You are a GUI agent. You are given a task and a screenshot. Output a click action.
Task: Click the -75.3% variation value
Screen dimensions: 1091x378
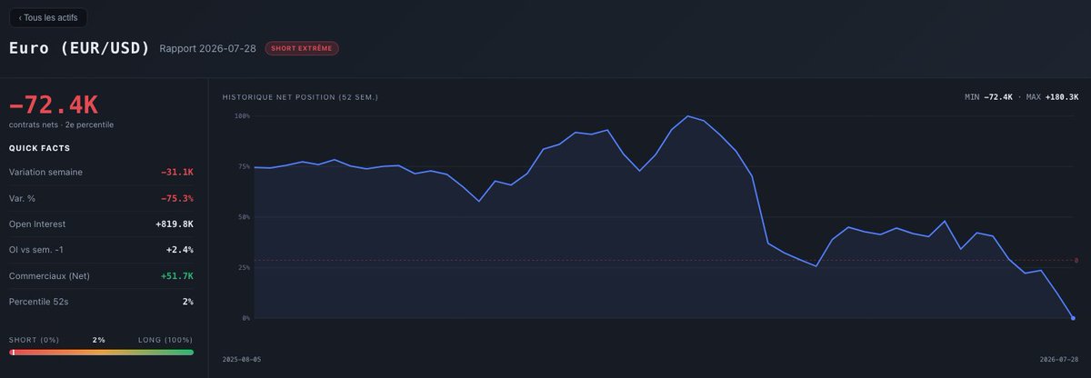[x=176, y=198]
